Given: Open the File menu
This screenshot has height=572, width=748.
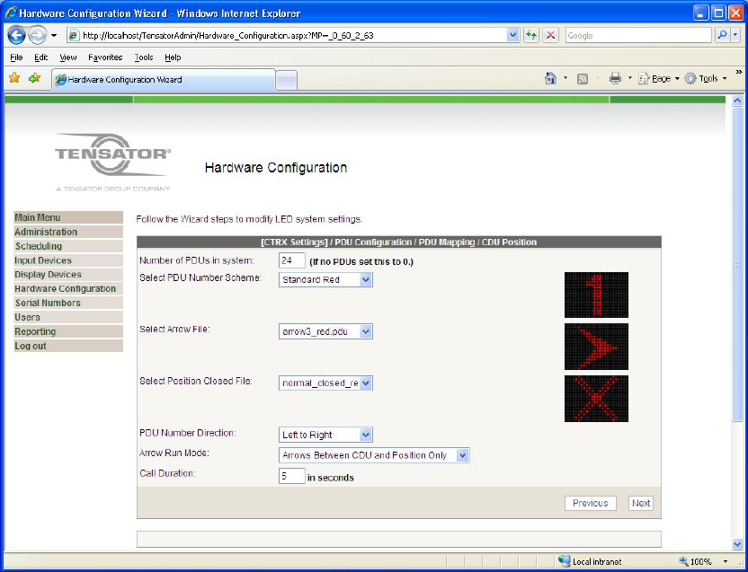Looking at the screenshot, I should click(x=16, y=57).
